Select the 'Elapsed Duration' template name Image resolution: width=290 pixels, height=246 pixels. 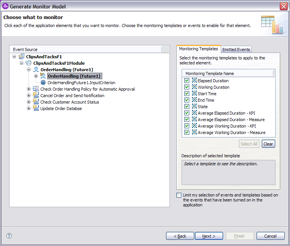click(213, 81)
